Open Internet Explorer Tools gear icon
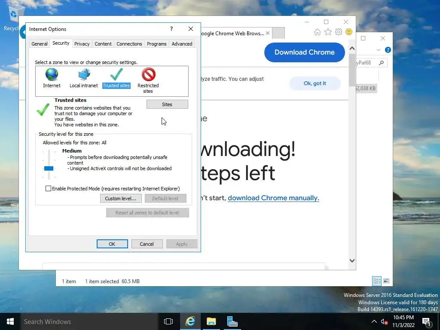 click(339, 32)
